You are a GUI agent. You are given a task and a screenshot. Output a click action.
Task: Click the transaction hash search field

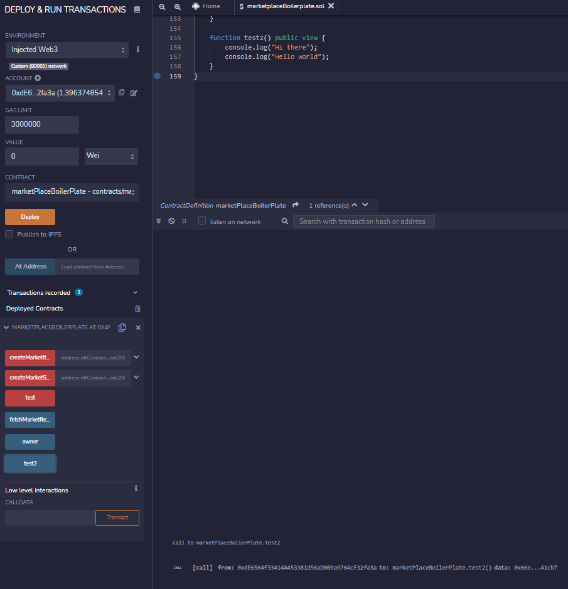363,221
